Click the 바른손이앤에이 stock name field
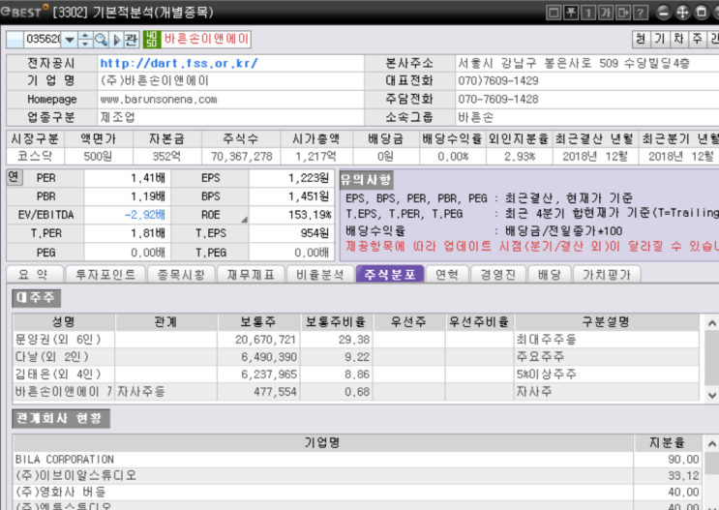 [x=206, y=39]
